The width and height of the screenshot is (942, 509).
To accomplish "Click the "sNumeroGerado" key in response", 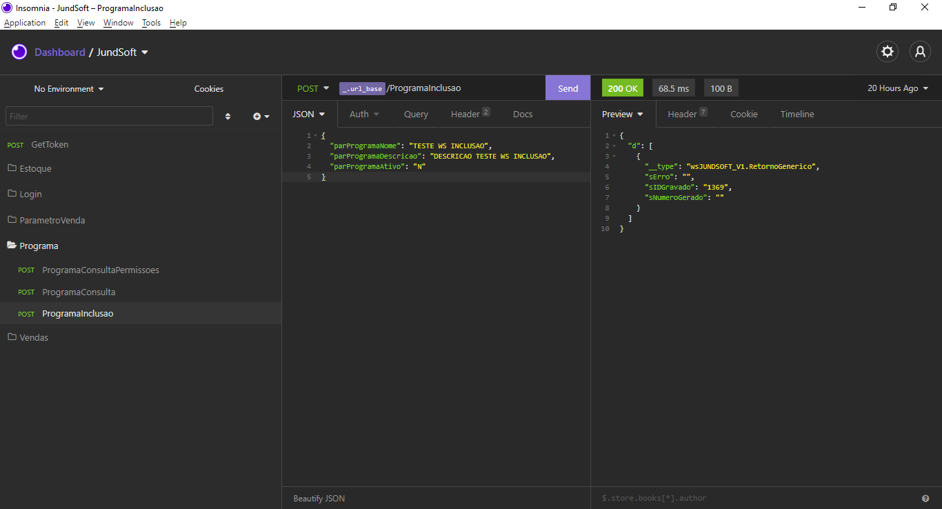I will tap(675, 198).
